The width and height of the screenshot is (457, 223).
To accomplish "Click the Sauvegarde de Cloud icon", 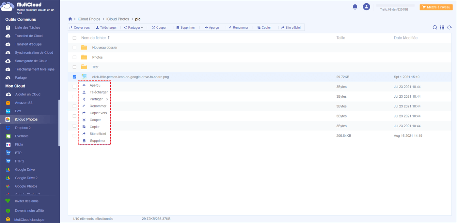I will pos(8,61).
